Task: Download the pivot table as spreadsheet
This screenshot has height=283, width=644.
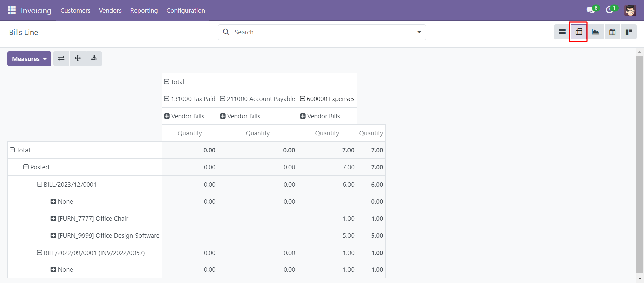Action: [94, 59]
